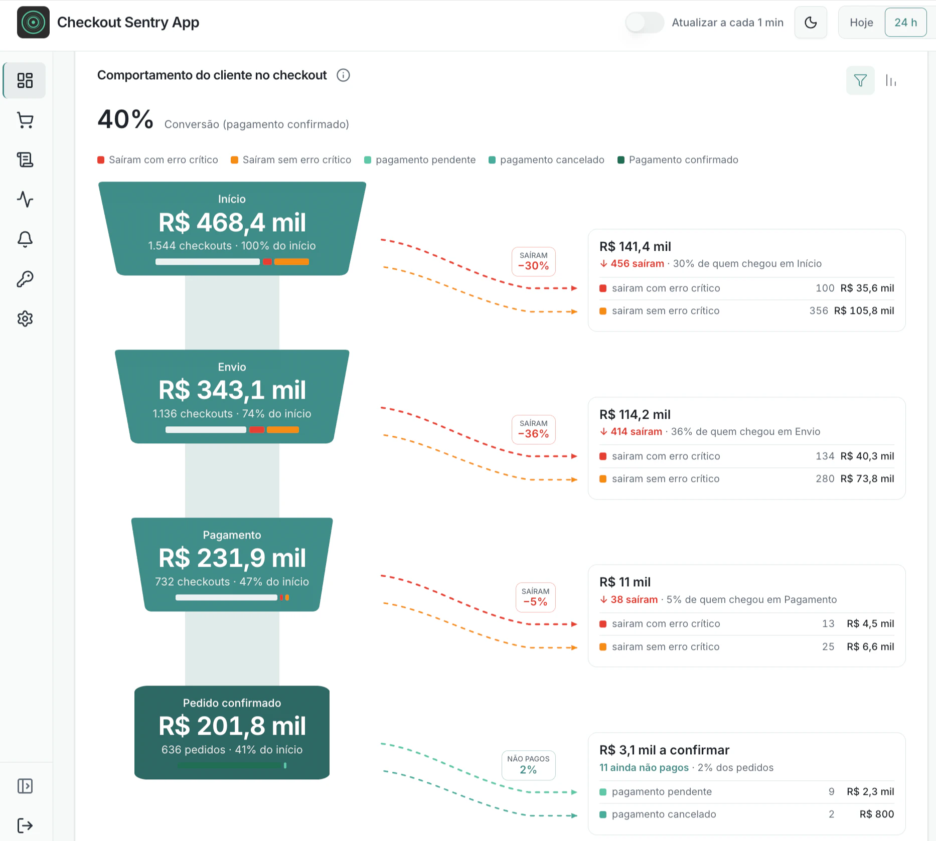Open the notifications bell sidebar icon
This screenshot has width=936, height=841.
coord(25,239)
